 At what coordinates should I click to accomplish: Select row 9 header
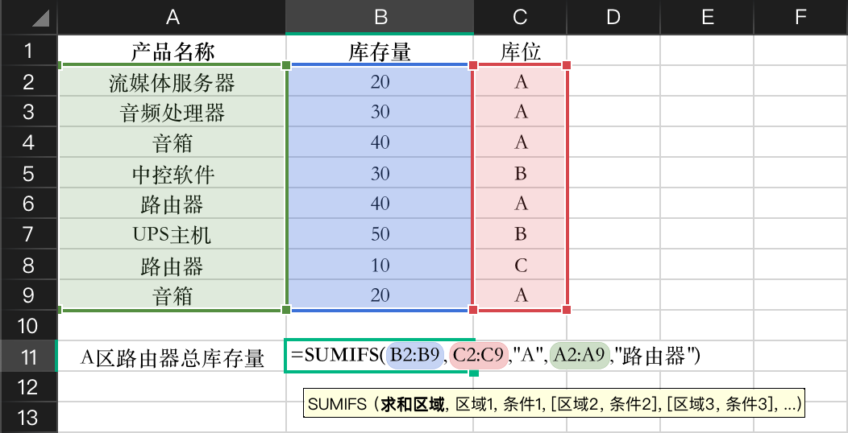point(28,295)
